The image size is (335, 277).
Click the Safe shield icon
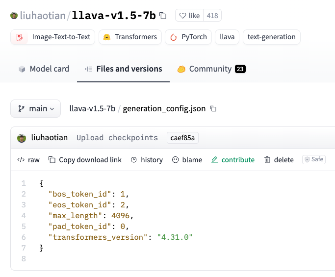click(307, 159)
